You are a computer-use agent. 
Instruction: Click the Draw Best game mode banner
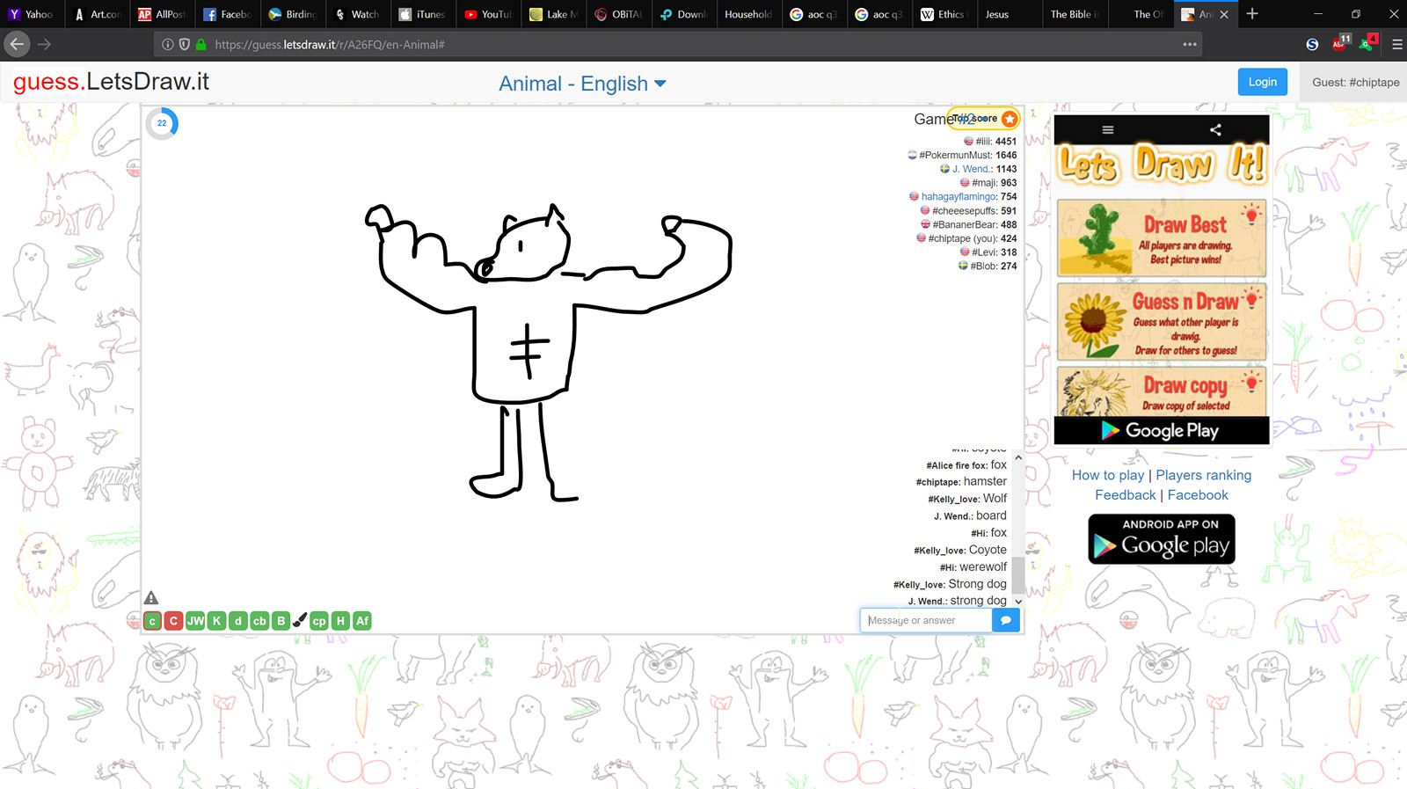[x=1161, y=238]
